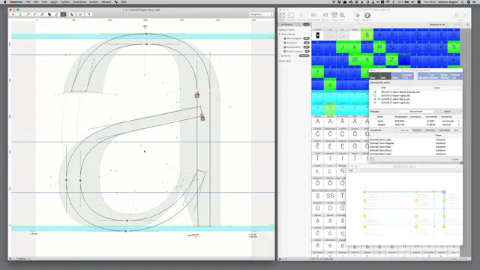Toggle the EVLVD-C-Serif-Light.ufo source indicator
Viewport: 480px width, 270px height.
tap(375, 103)
